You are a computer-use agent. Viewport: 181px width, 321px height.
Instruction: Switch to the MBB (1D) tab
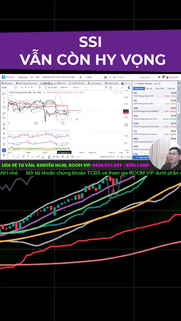pos(60,83)
